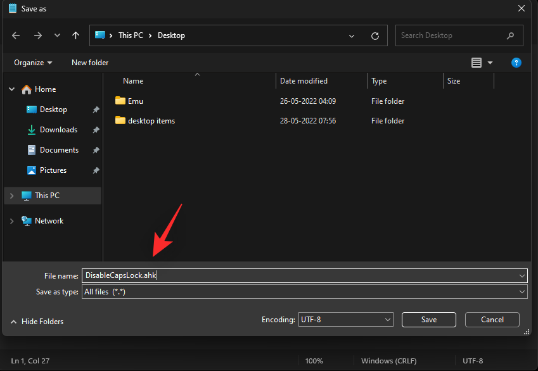Open address bar previous locations dropdown
Viewport: 538px width, 371px height.
click(x=352, y=35)
